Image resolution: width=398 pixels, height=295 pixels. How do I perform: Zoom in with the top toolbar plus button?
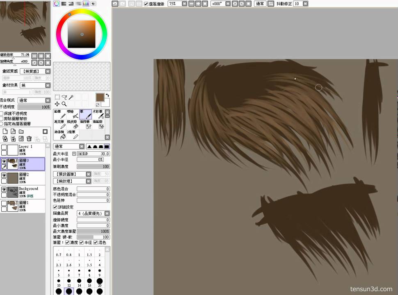click(198, 4)
